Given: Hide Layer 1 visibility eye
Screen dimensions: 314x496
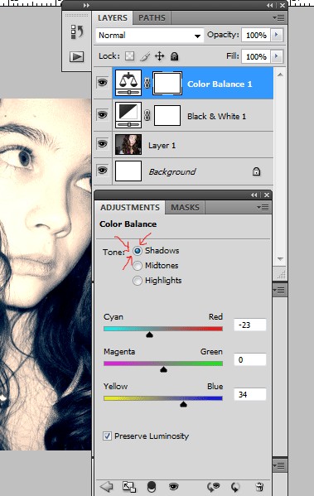Looking at the screenshot, I should click(x=102, y=144).
